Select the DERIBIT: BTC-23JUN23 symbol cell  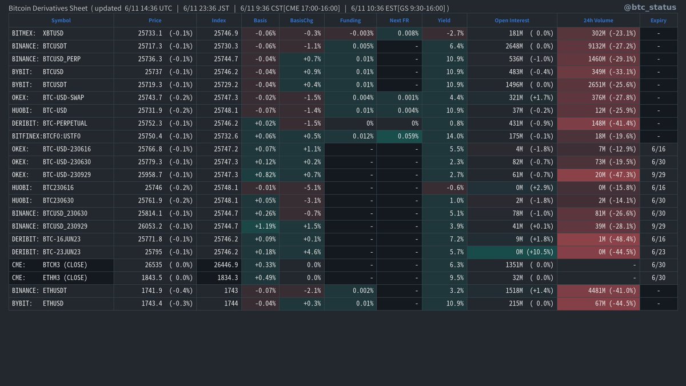pos(61,252)
